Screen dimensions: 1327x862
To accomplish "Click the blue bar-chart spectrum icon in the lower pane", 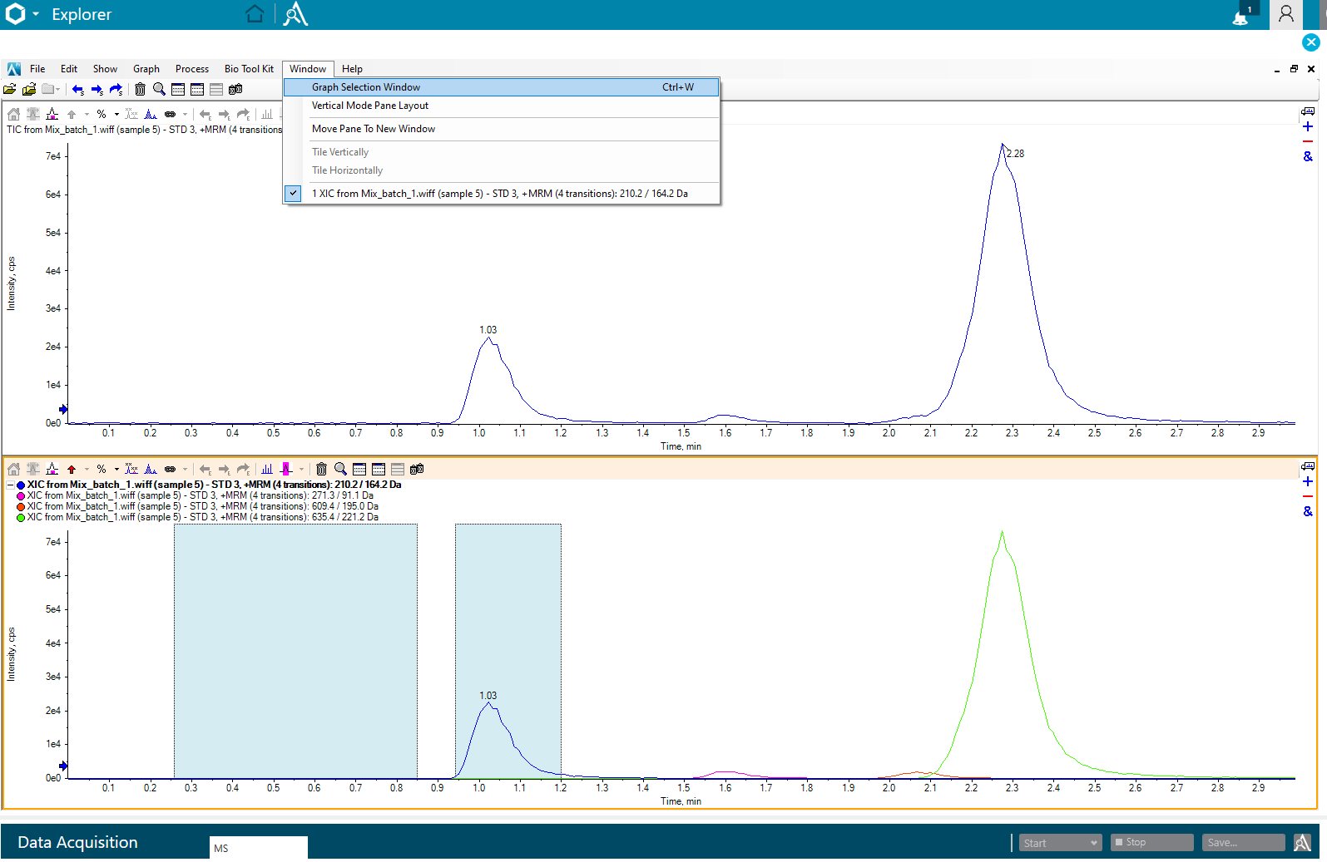I will point(267,469).
